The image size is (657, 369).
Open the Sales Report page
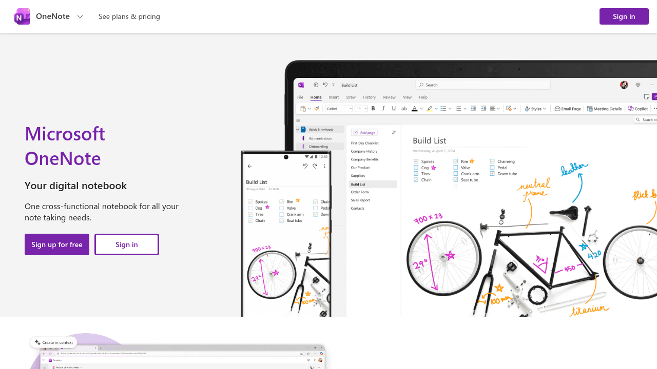pos(360,200)
